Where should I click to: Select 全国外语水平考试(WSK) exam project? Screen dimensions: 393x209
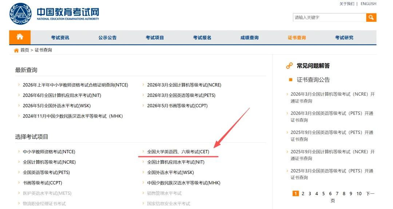pos(170,172)
